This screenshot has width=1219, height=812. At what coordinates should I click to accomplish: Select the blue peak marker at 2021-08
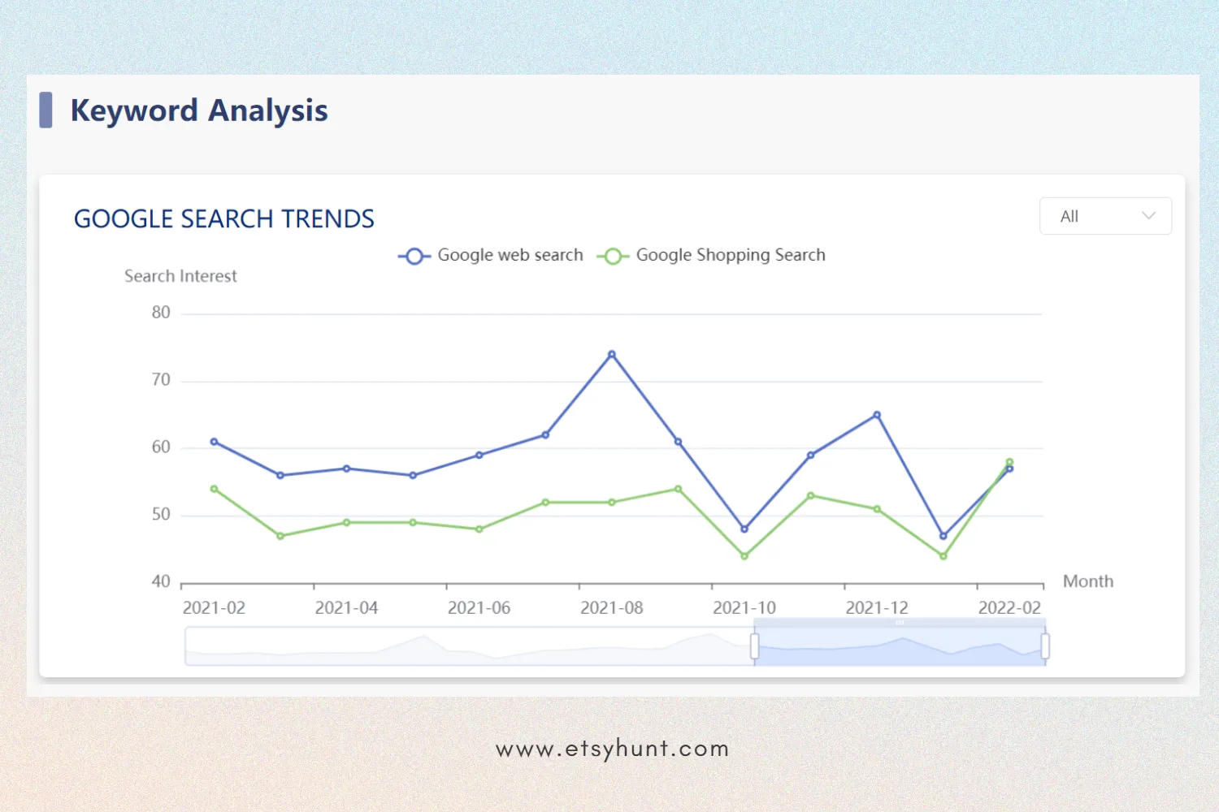(612, 354)
